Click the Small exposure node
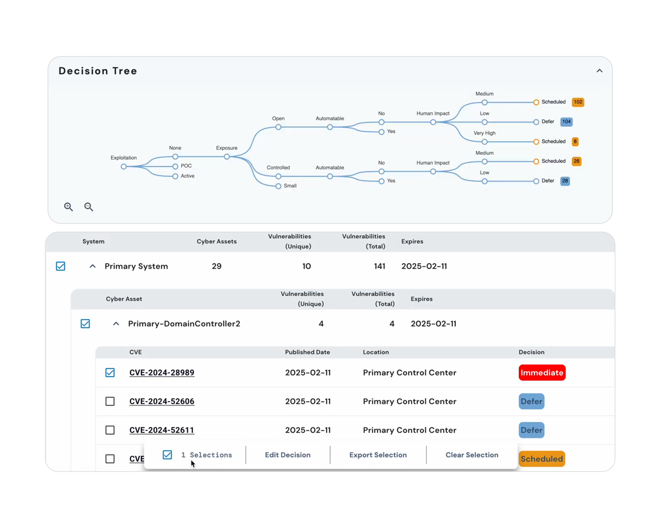The width and height of the screenshot is (661, 528). pyautogui.click(x=278, y=186)
